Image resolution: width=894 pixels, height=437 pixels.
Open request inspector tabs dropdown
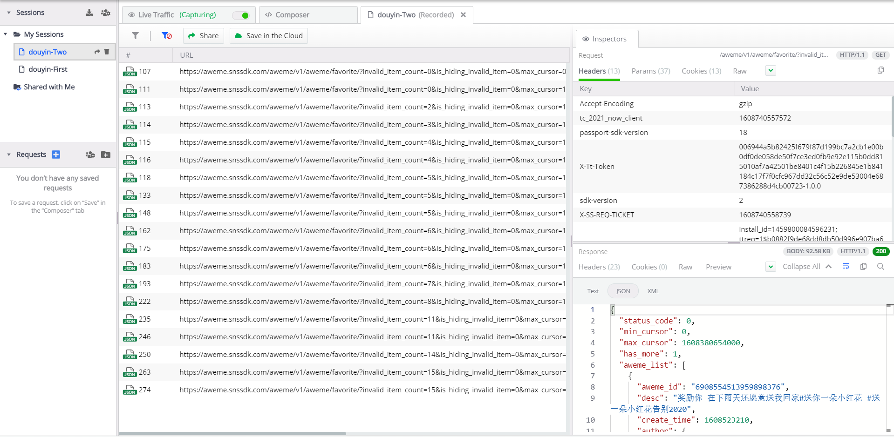tap(771, 71)
